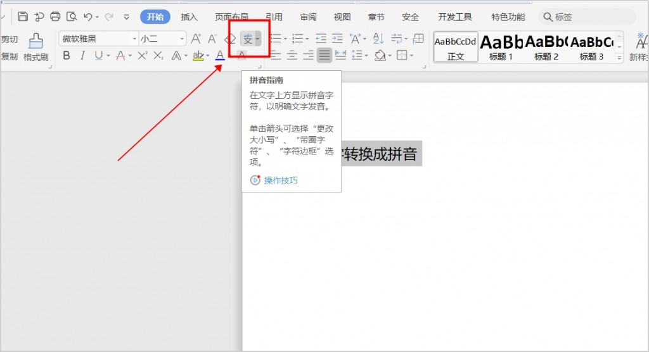The height and width of the screenshot is (352, 649).
Task: Open Print Preview from quick access toolbar
Action: [x=72, y=17]
